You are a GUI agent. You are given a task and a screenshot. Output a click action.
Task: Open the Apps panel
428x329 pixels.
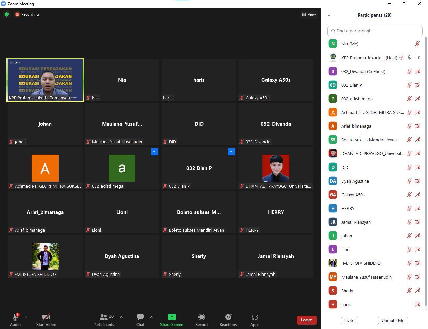pyautogui.click(x=255, y=317)
